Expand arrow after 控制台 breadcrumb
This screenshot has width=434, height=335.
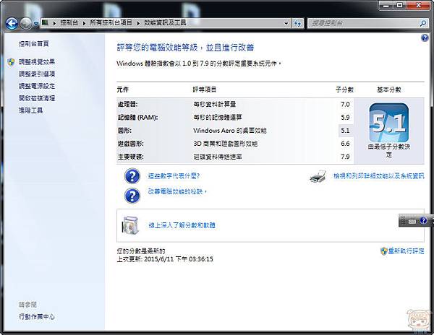point(84,23)
